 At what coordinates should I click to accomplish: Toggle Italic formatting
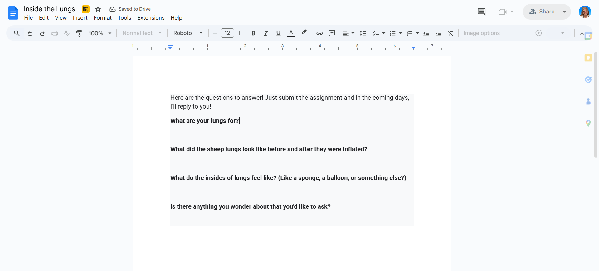click(x=266, y=33)
